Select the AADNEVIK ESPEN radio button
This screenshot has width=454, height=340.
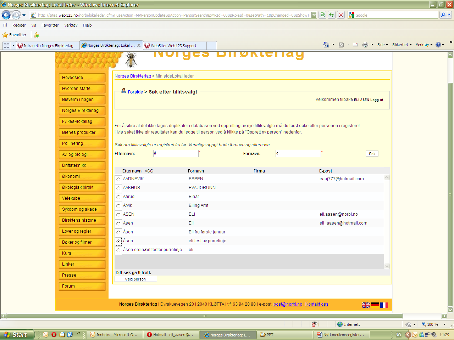[118, 179]
